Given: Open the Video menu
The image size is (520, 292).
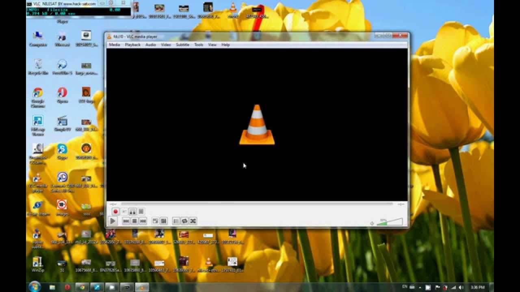Looking at the screenshot, I should [x=166, y=45].
